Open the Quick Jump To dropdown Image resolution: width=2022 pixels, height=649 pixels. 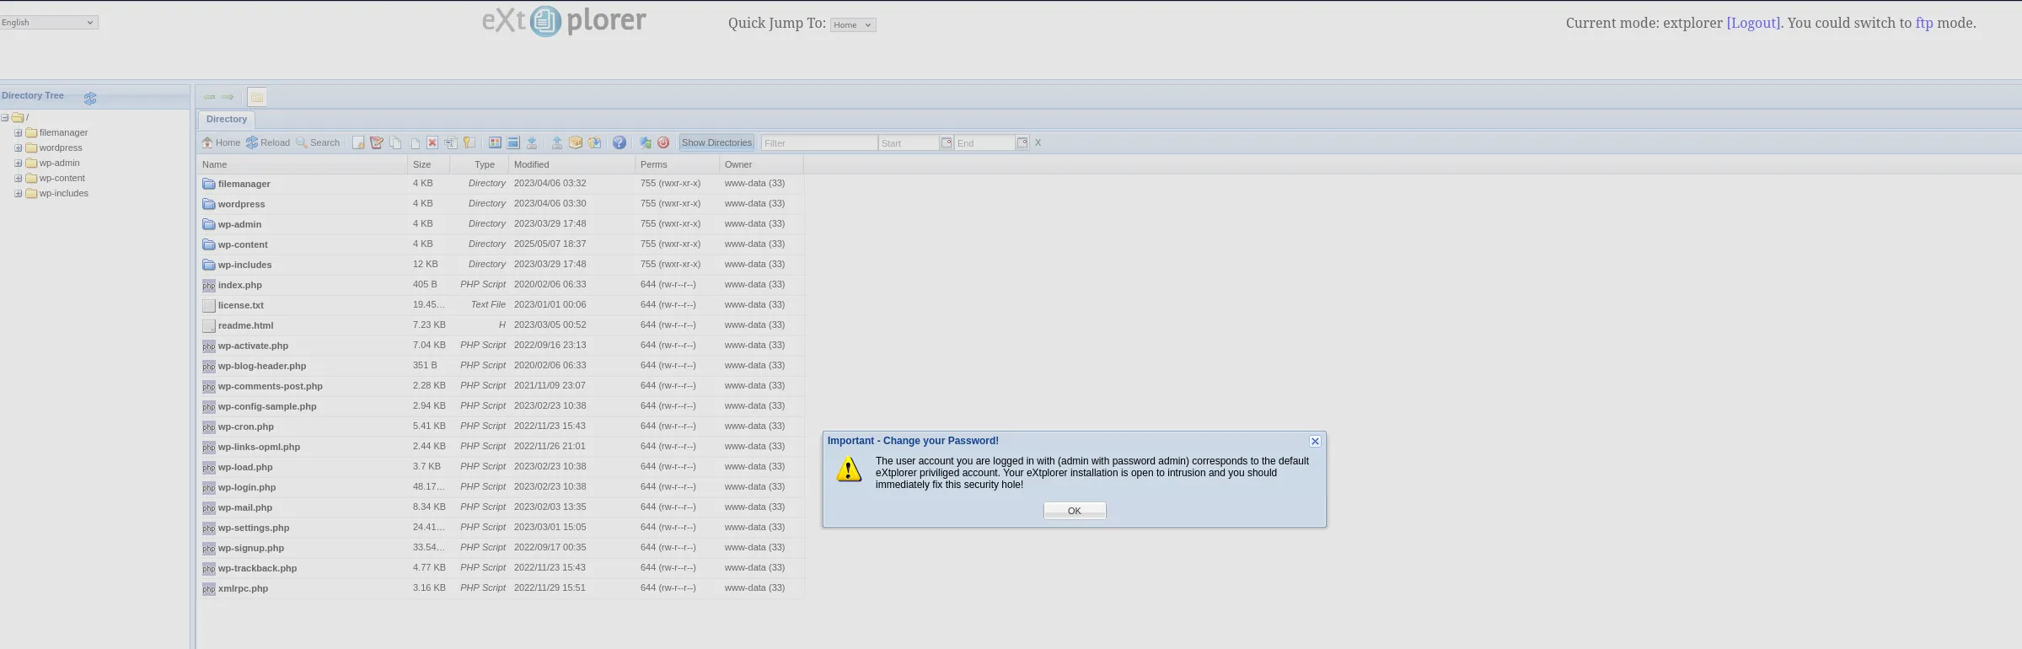click(x=852, y=25)
